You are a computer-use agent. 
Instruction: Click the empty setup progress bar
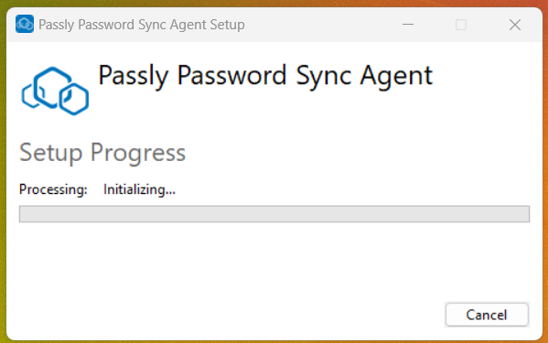(x=274, y=214)
